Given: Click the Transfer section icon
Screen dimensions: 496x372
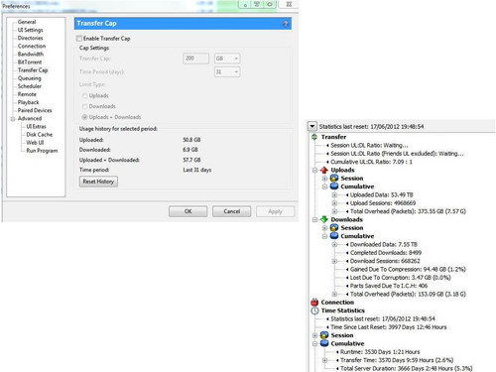Looking at the screenshot, I should [x=314, y=137].
